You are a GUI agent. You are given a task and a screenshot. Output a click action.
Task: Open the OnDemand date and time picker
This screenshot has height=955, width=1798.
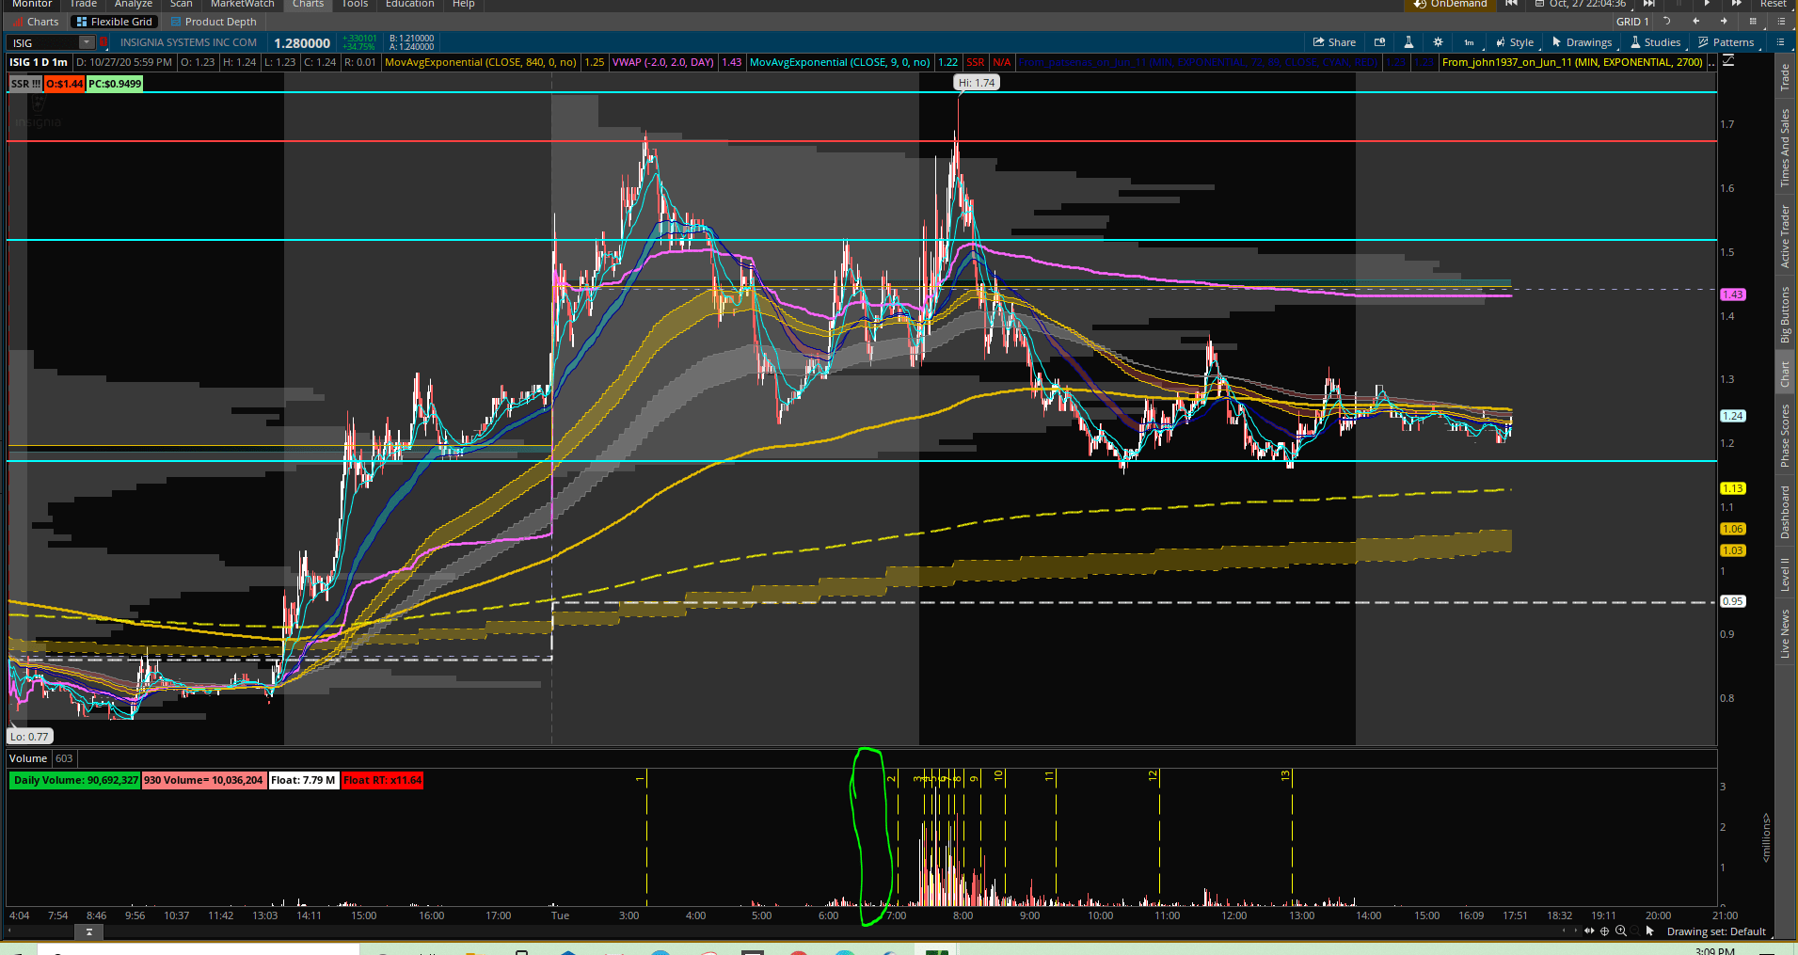pyautogui.click(x=1581, y=4)
